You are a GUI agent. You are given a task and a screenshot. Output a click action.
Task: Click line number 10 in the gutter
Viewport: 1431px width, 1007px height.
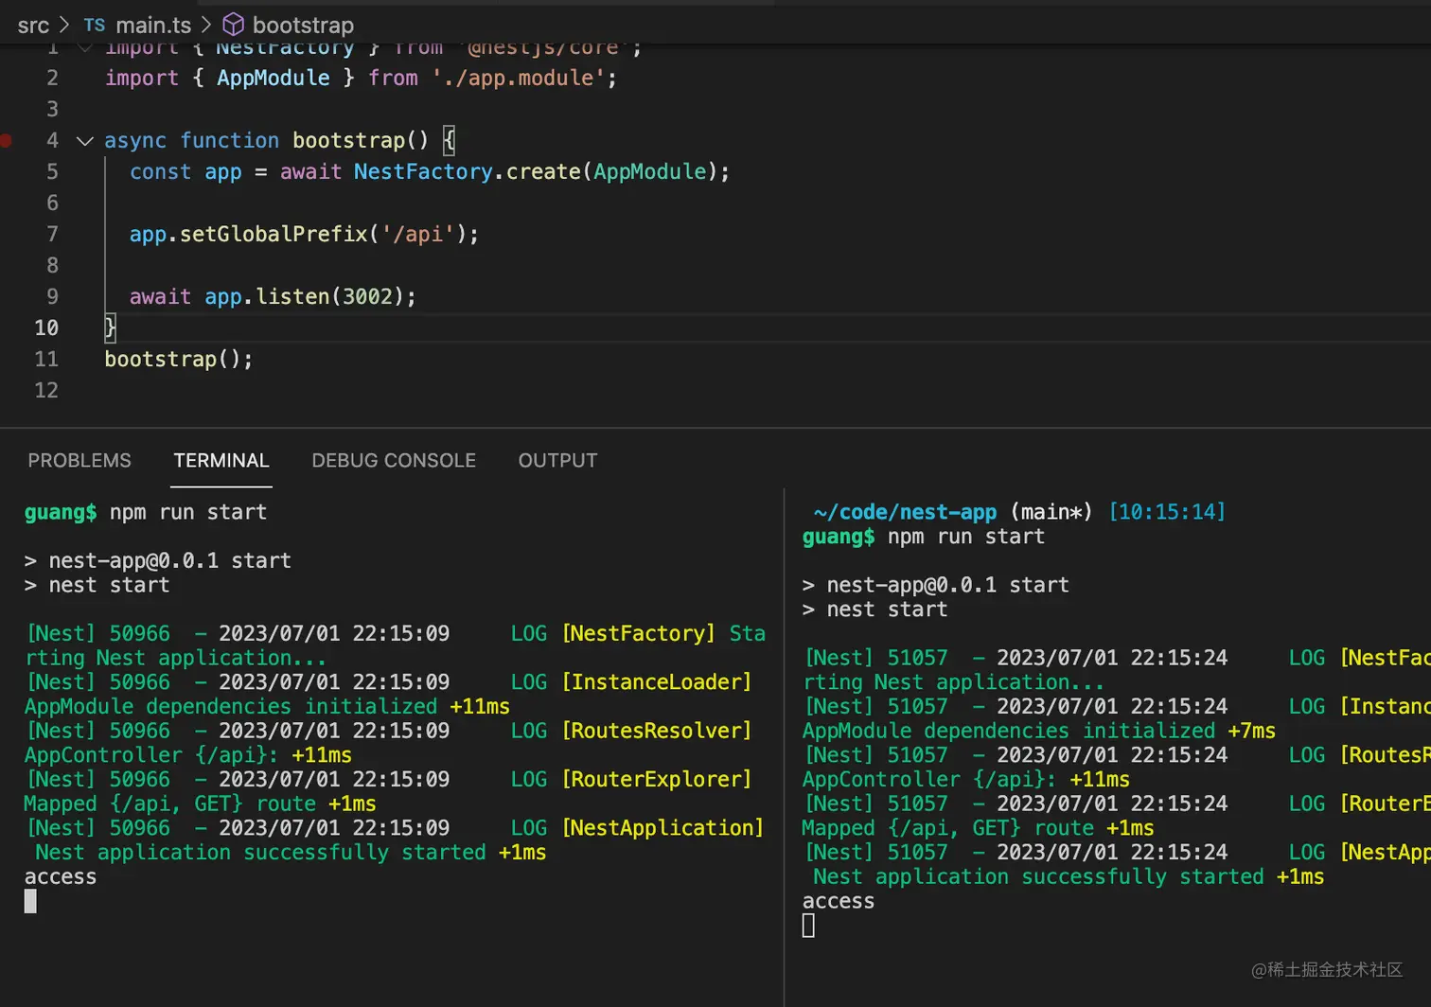point(46,328)
